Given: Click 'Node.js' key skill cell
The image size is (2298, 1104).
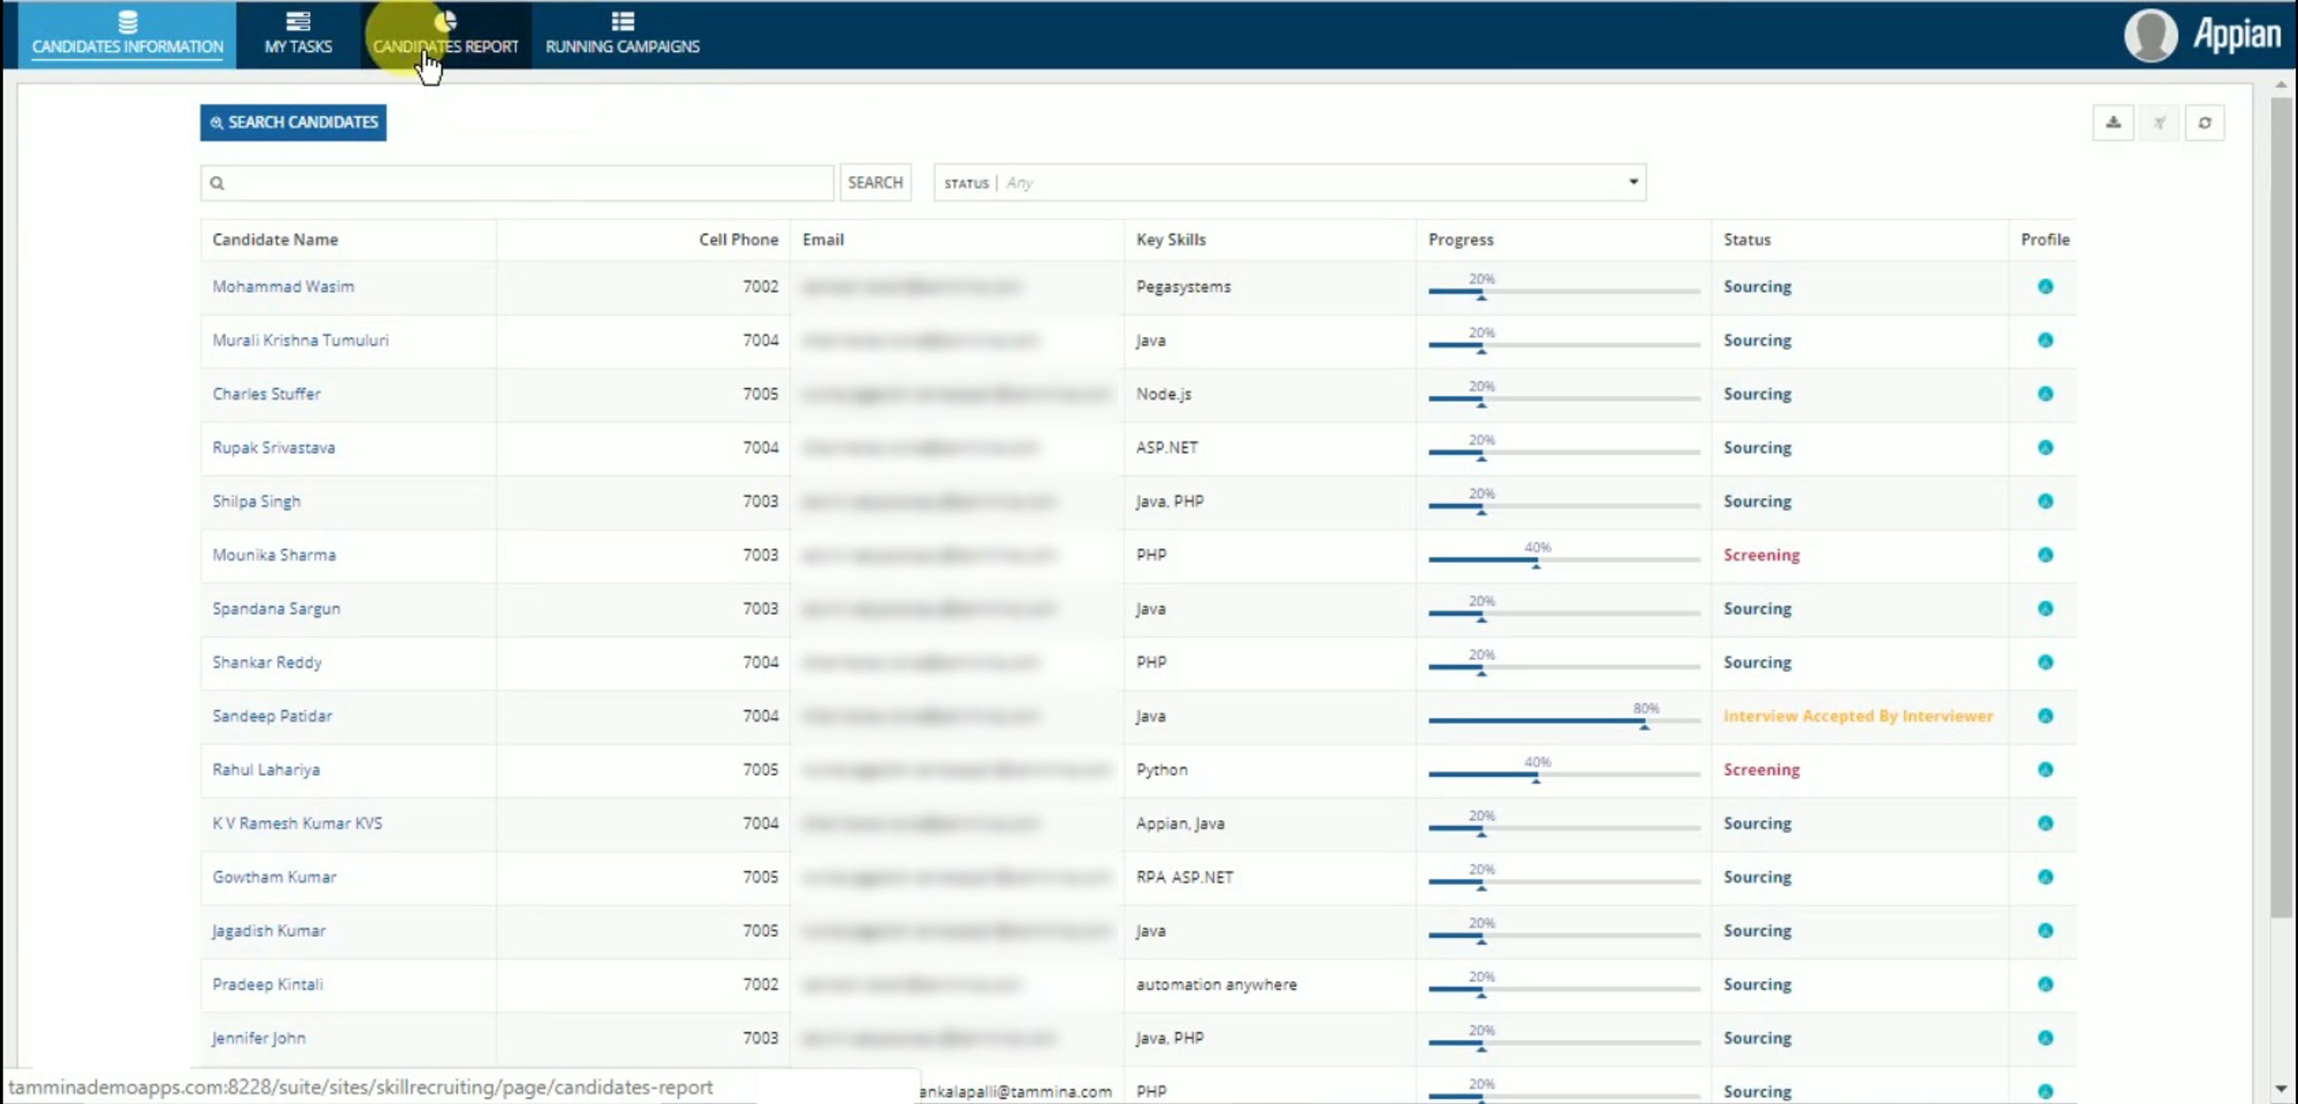Looking at the screenshot, I should click(x=1163, y=394).
